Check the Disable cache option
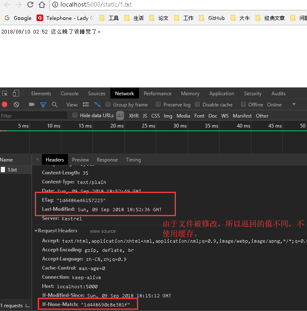This screenshot has height=311, width=307. tap(197, 105)
